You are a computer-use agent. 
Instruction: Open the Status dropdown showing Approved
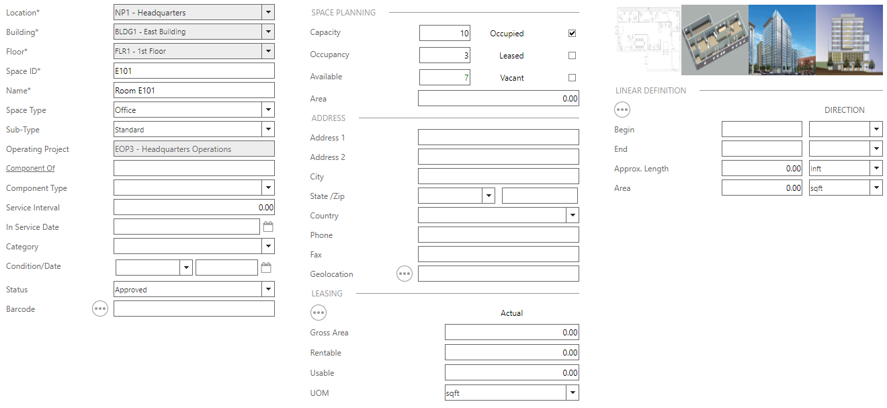click(x=268, y=290)
